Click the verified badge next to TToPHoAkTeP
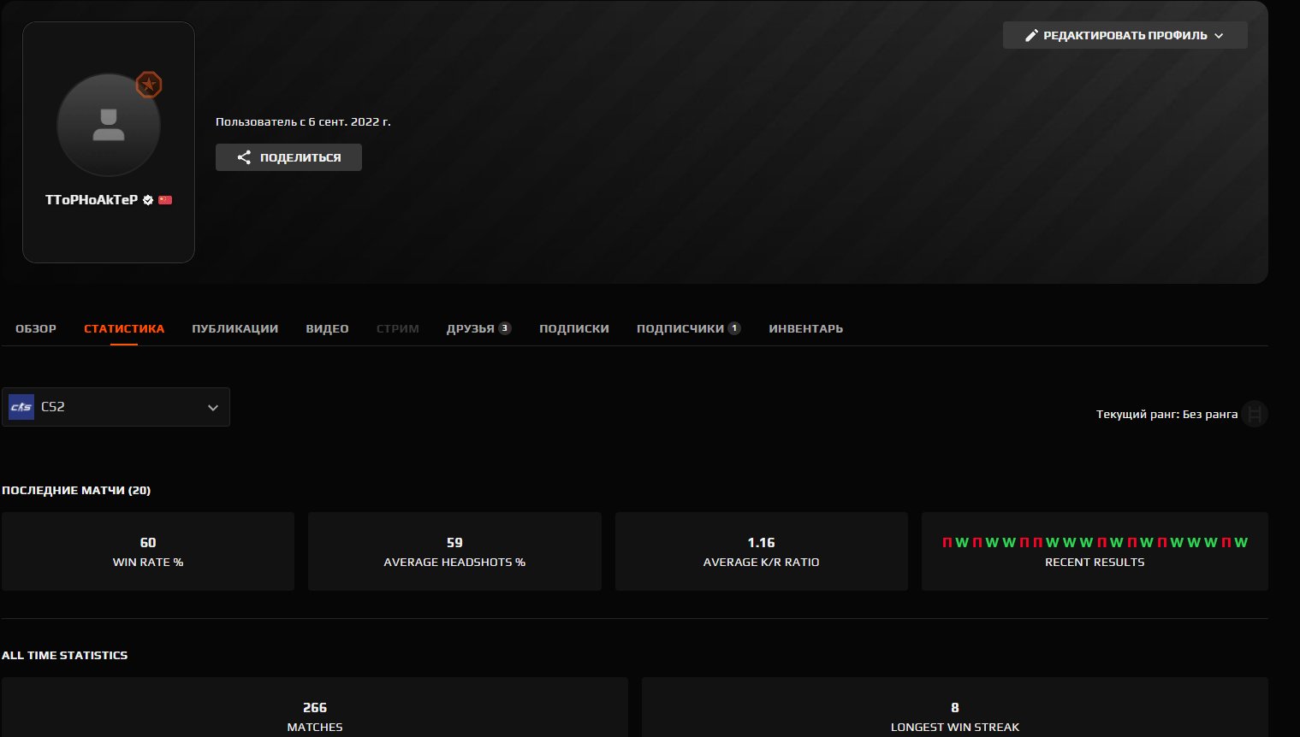This screenshot has width=1300, height=737. click(x=147, y=200)
